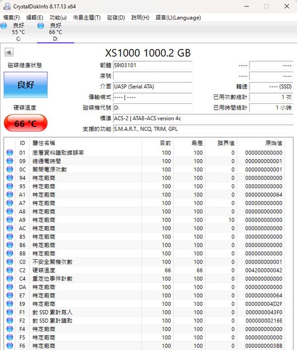Click the firmware field S9I03101
The image size is (297, 350).
click(x=153, y=66)
